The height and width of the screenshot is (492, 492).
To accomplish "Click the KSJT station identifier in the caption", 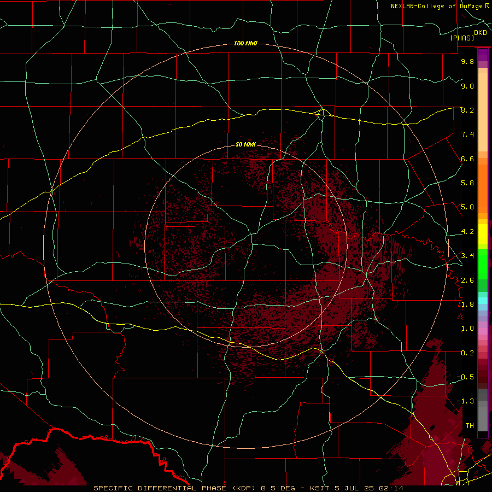I will pos(319,488).
